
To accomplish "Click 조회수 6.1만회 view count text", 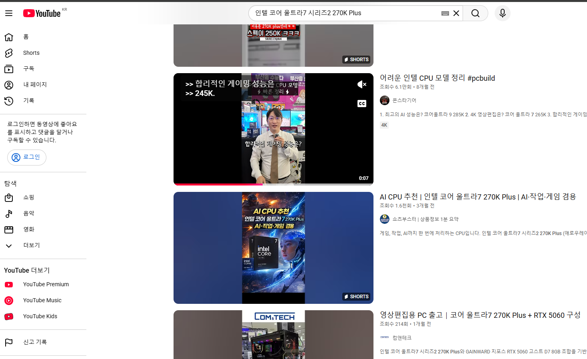I will coord(395,87).
